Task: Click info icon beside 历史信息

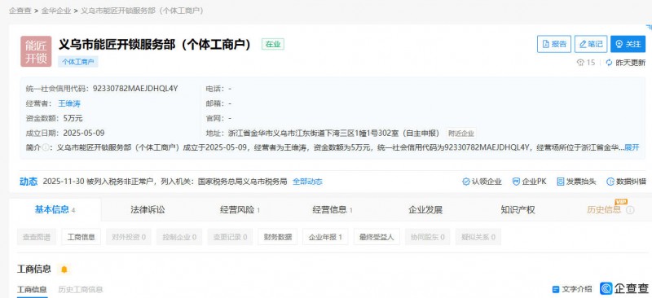Action: tap(630, 210)
